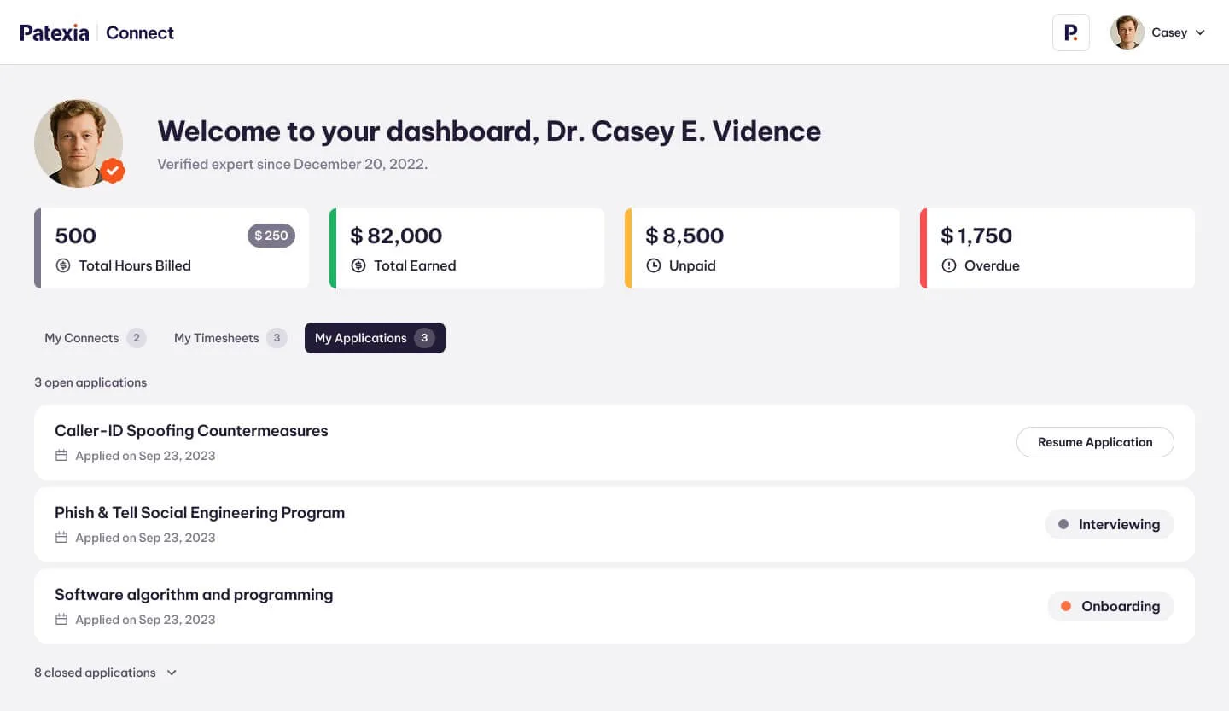Open the Patexia P icon top right
The image size is (1229, 711).
pos(1070,32)
